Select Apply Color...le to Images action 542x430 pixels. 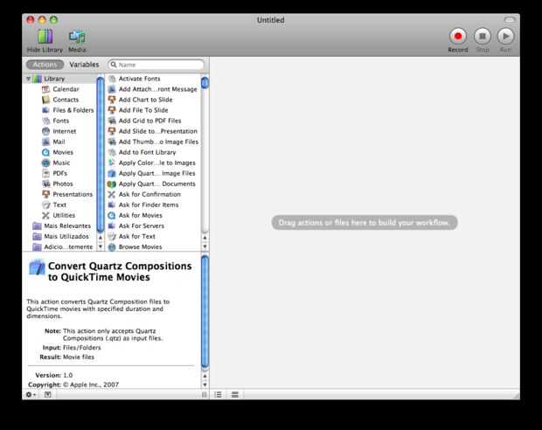[153, 163]
